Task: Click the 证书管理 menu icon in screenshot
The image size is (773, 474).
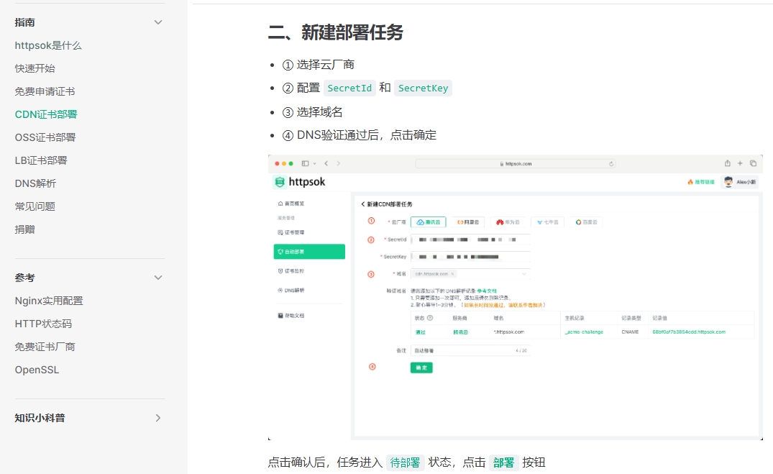Action: tap(280, 232)
